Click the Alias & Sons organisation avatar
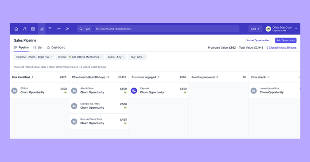This screenshot has height=162, width=310. coord(74,91)
